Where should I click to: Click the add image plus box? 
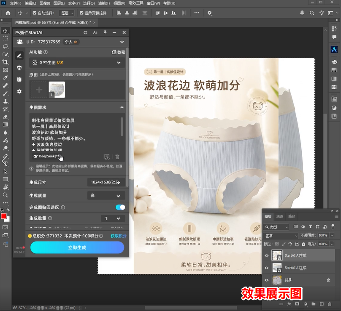(39, 90)
